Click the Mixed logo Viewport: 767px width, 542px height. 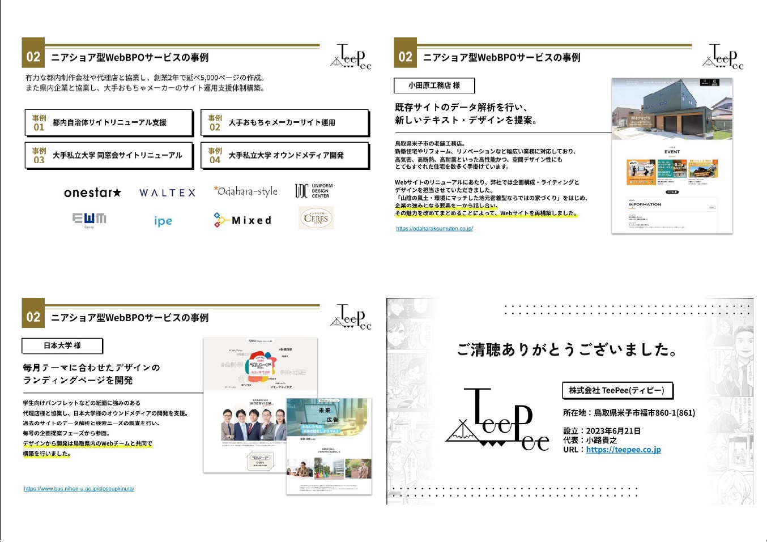pos(242,220)
